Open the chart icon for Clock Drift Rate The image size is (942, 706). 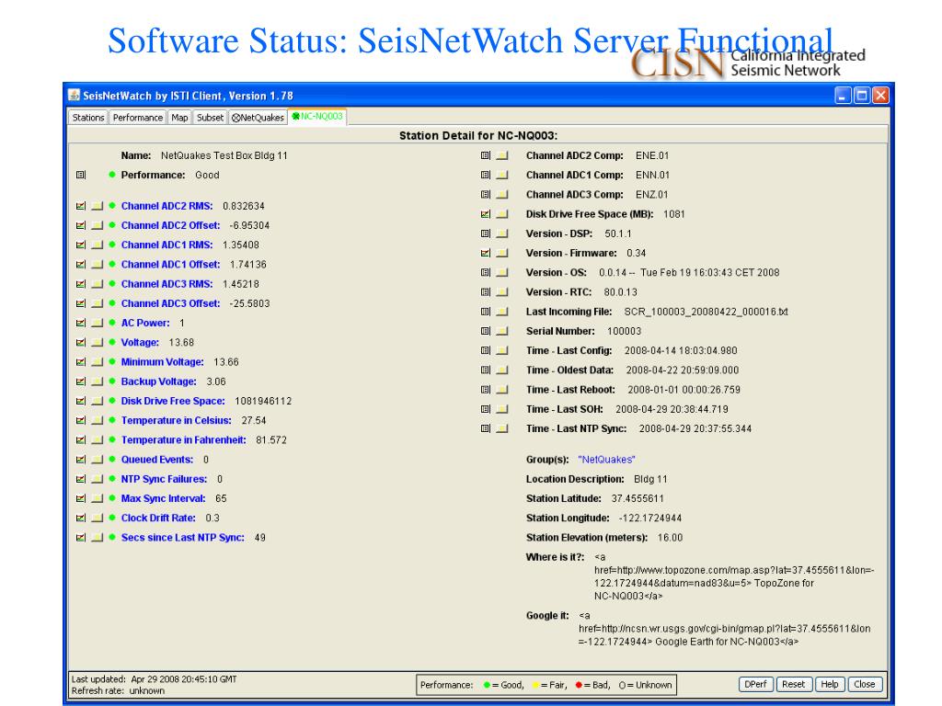81,518
